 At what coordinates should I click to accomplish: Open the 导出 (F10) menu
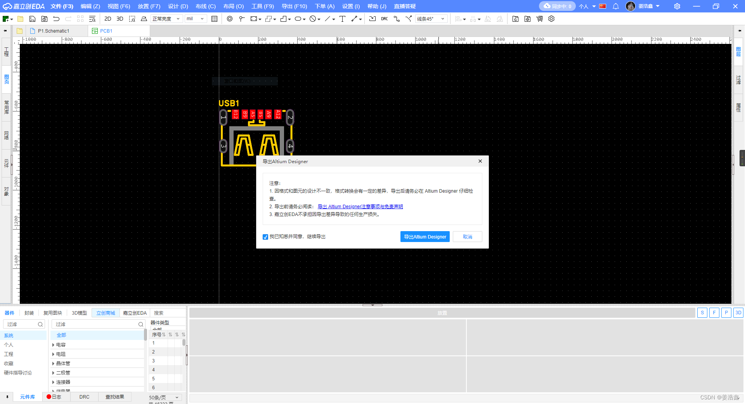[294, 6]
